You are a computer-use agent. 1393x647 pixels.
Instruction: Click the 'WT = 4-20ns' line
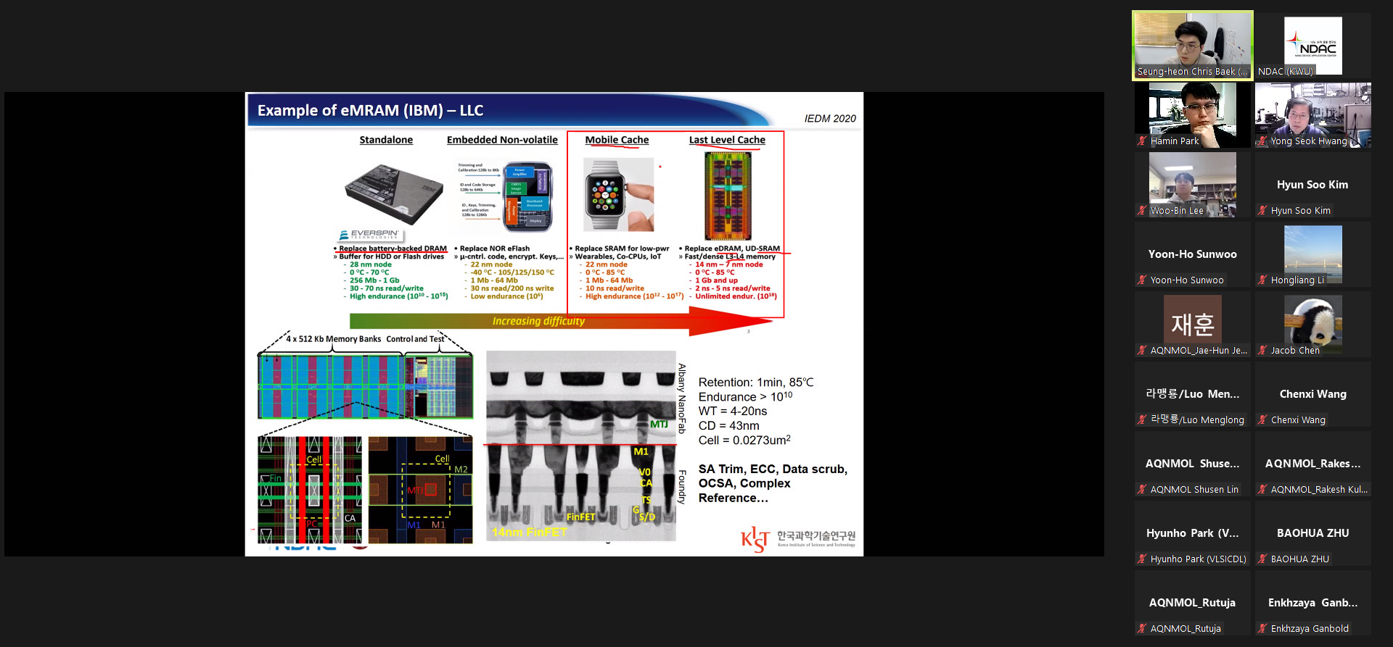tap(733, 412)
